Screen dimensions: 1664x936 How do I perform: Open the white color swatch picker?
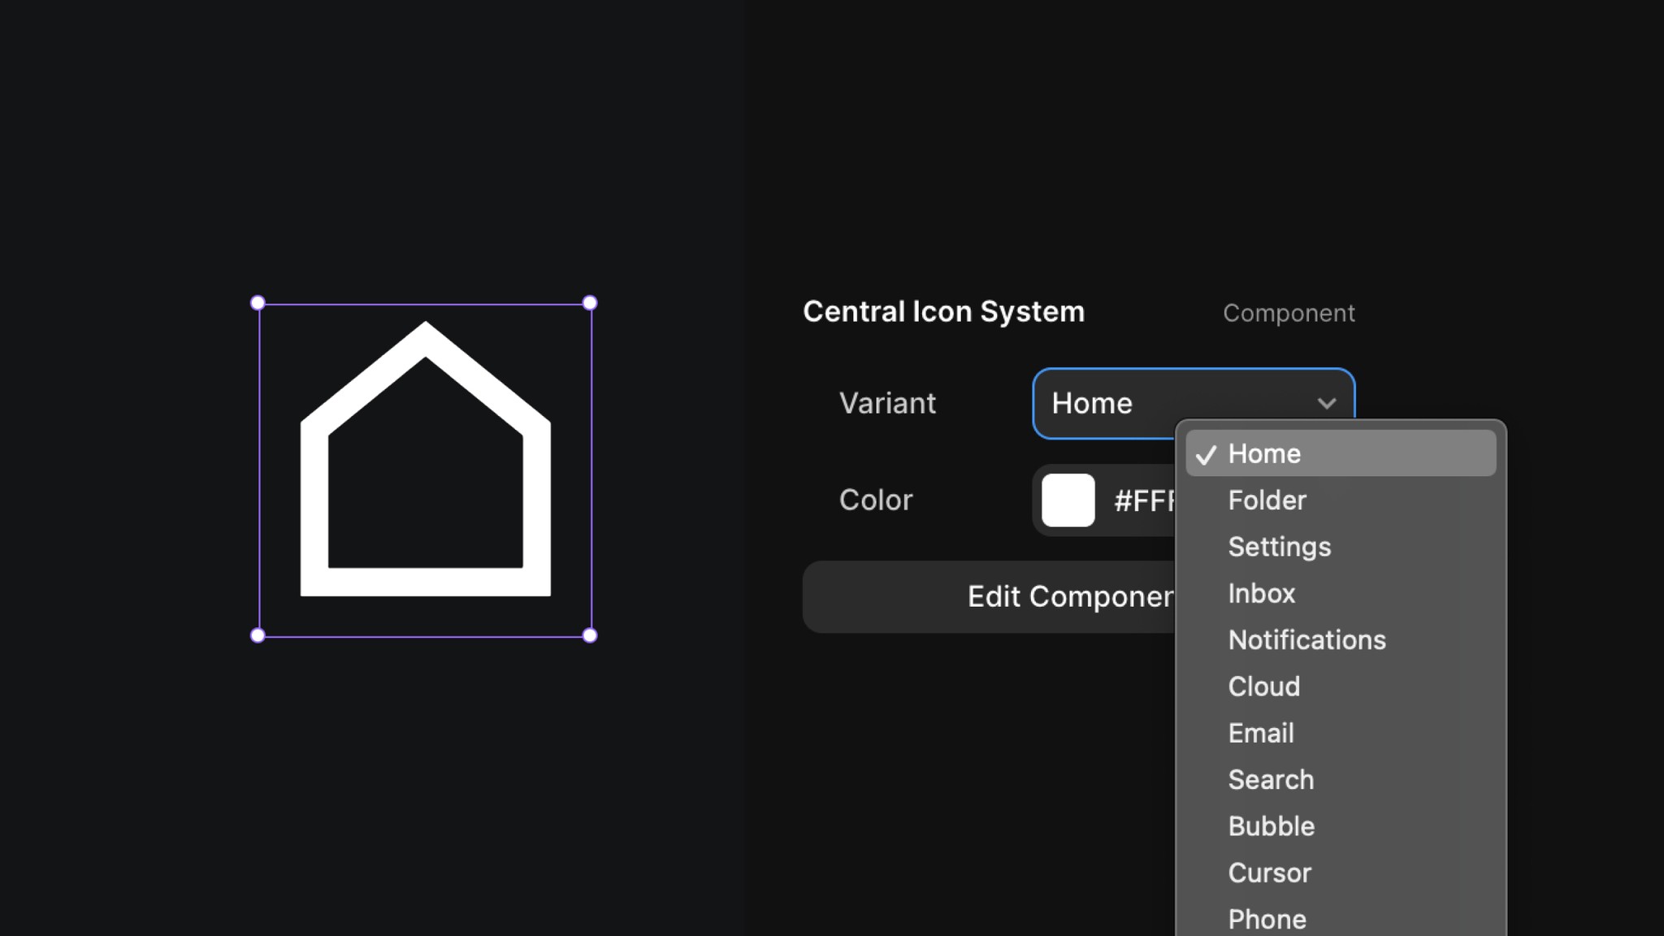click(x=1068, y=500)
